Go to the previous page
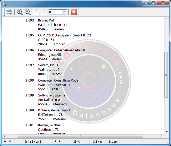The image size is (171, 146). 10,142
